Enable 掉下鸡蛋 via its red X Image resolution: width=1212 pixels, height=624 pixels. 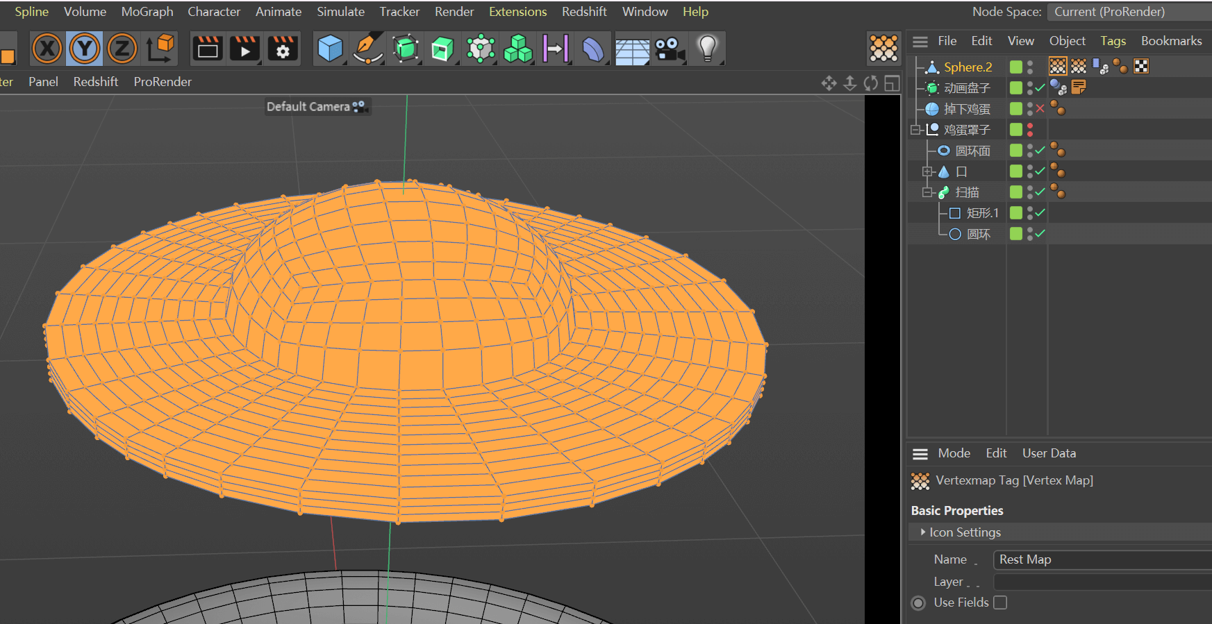(x=1040, y=108)
